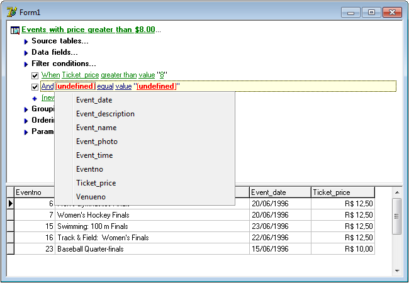Select Venueno from the field menu
409x283 pixels.
click(x=91, y=197)
